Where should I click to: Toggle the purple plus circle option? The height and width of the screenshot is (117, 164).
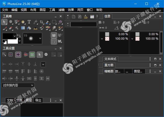click(18, 55)
